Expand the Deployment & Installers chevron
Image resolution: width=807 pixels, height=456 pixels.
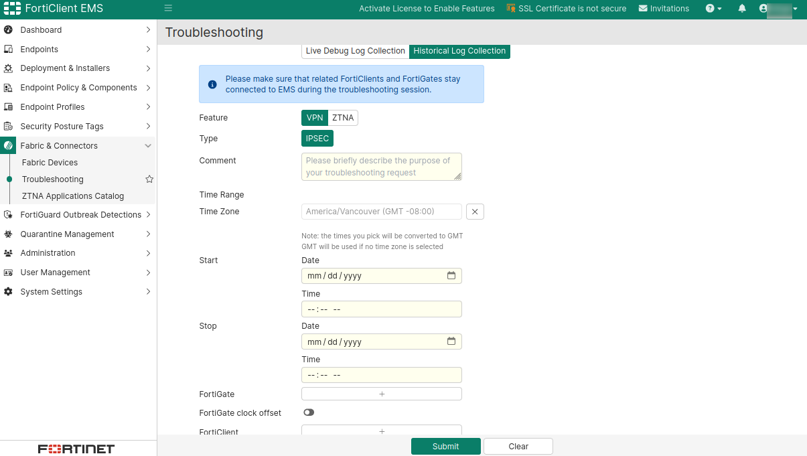pos(148,68)
